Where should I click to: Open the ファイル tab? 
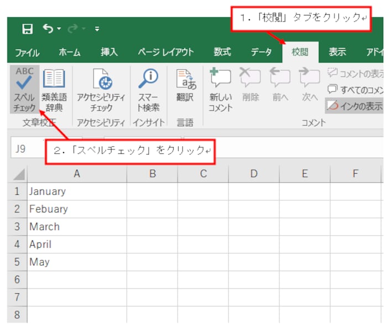(x=27, y=53)
